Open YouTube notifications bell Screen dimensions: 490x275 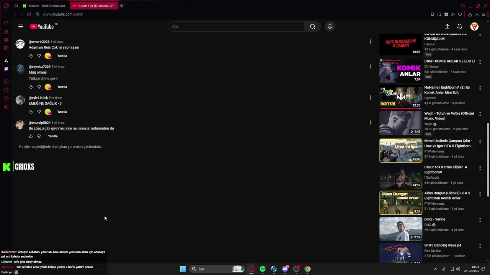pos(460,26)
